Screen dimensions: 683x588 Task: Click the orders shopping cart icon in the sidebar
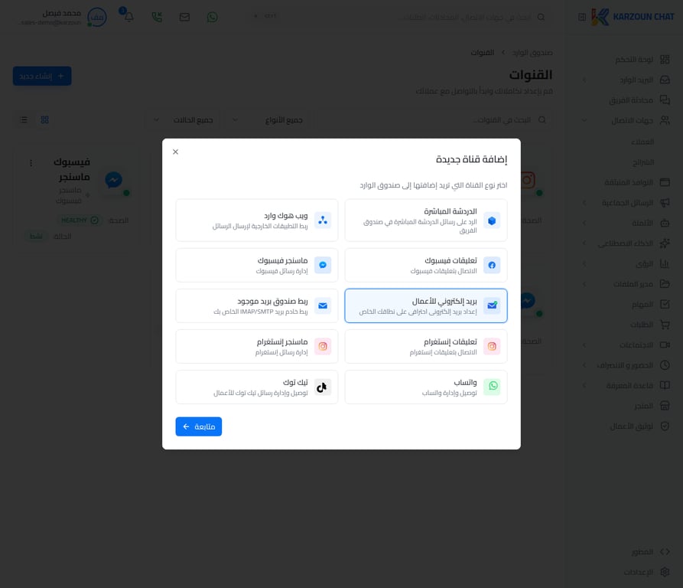pos(665,325)
